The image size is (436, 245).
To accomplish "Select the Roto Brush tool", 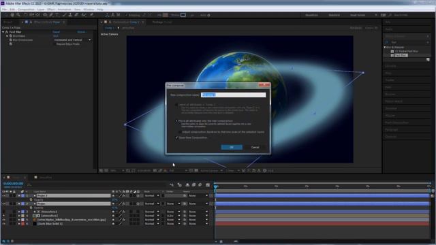I will 84,15.
